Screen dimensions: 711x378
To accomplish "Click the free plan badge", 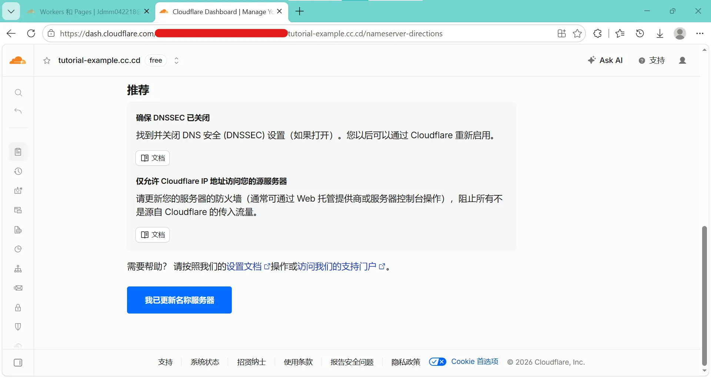I will [156, 60].
